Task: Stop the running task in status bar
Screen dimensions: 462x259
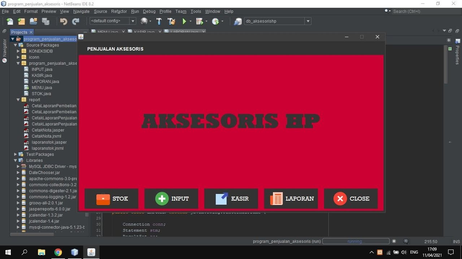Action: pos(394,241)
